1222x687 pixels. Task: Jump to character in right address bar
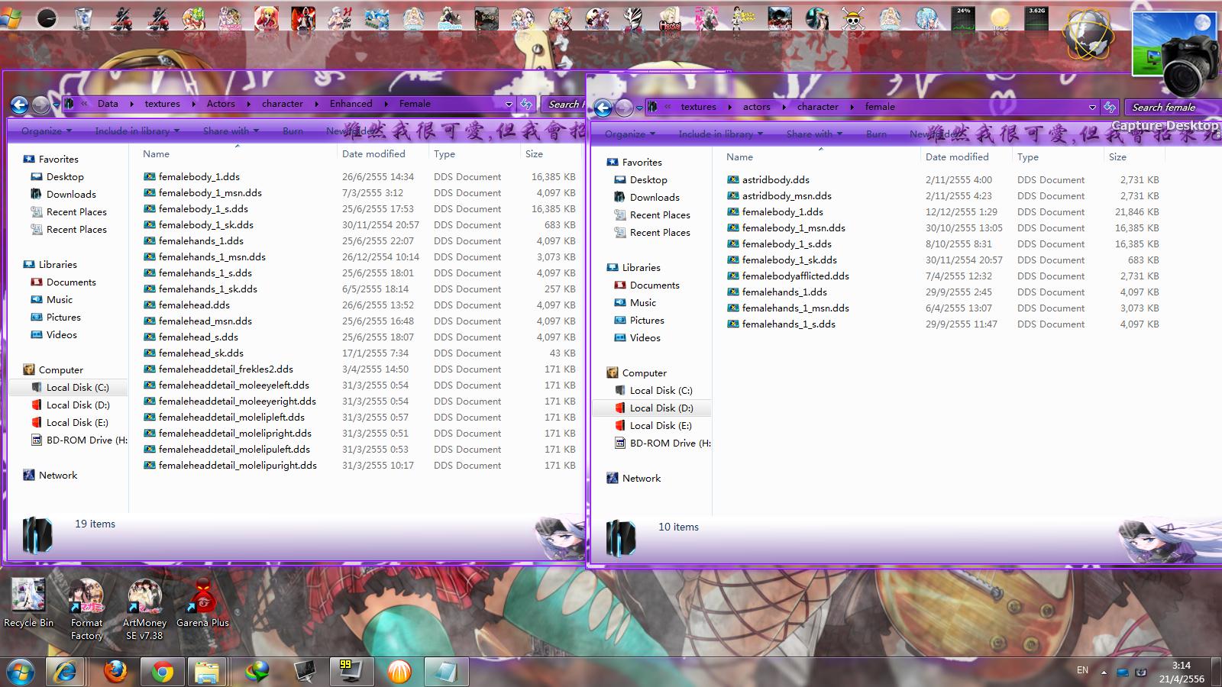click(818, 107)
